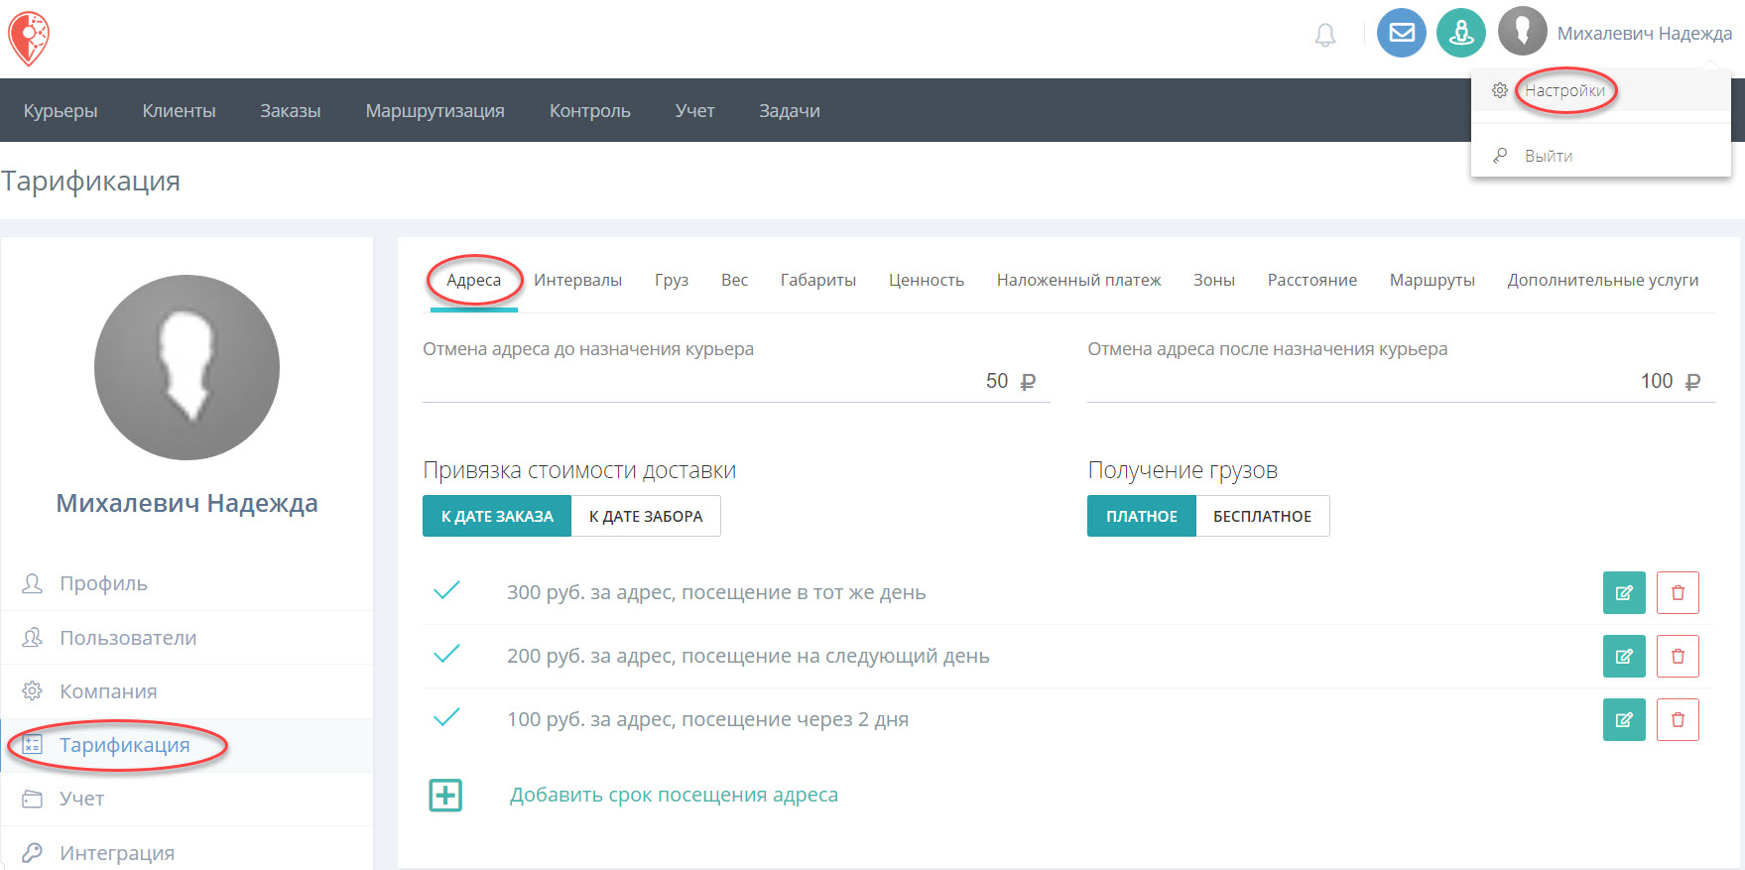Open Клиенты in main navigation
1745x870 pixels.
[x=179, y=110]
